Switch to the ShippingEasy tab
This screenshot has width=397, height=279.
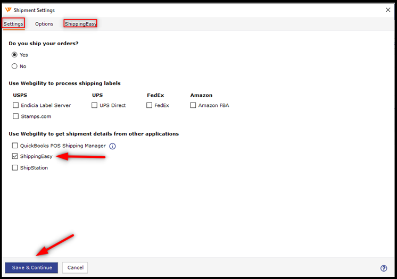point(80,24)
